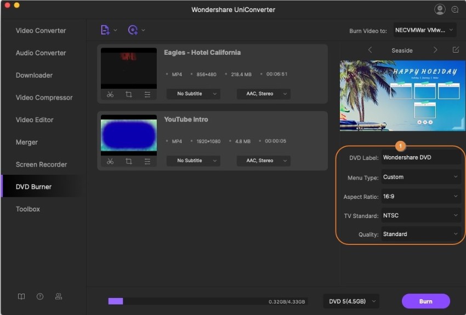
Task: Open Audio Converter section
Action: (41, 53)
